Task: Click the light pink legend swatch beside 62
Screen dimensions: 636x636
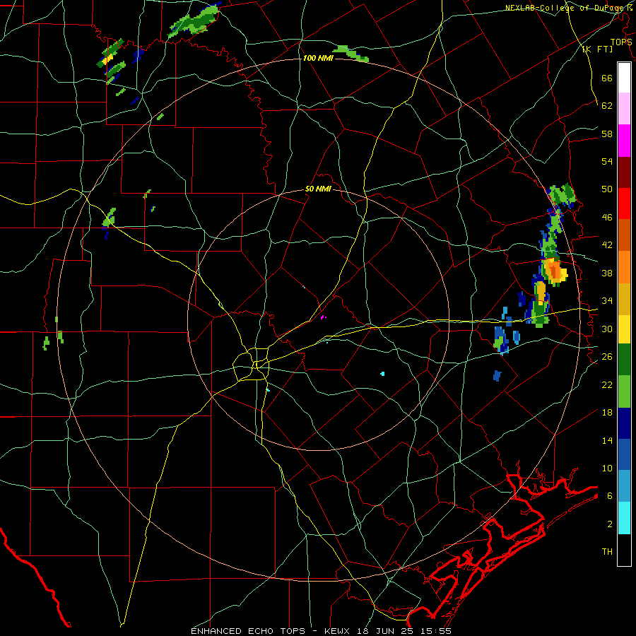Action: click(624, 109)
